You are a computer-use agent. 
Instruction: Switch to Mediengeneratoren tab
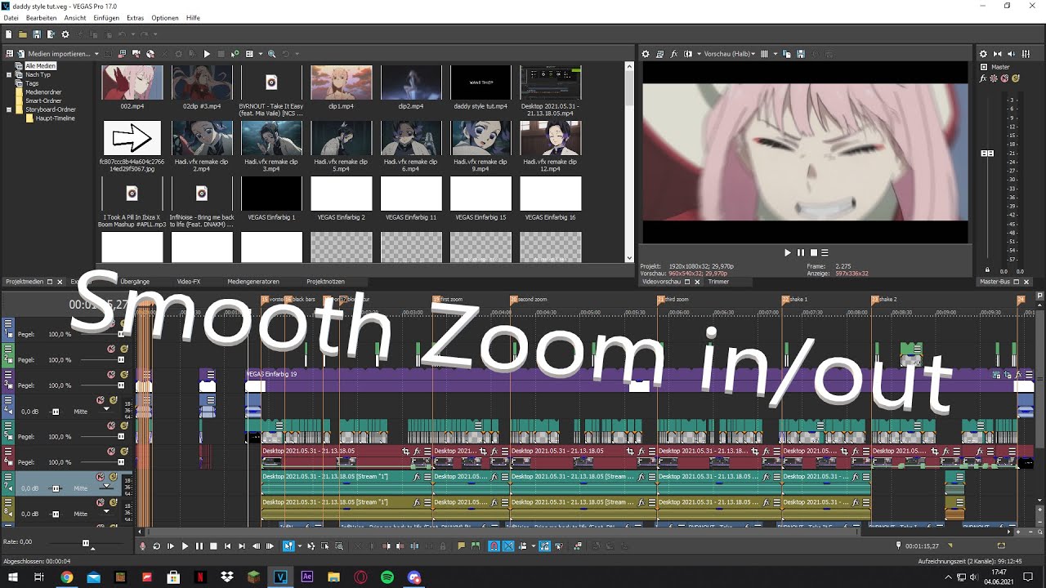coord(253,282)
